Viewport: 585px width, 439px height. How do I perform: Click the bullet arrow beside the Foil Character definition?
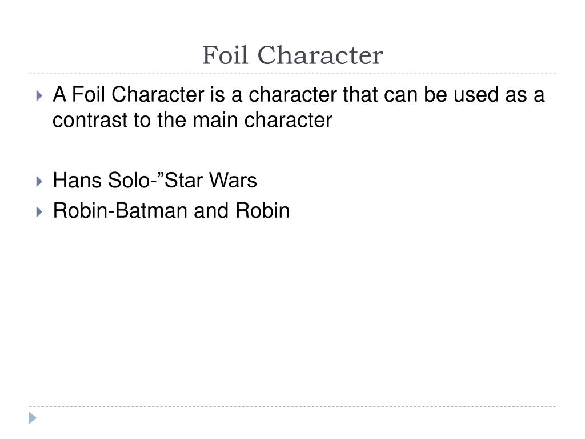click(39, 96)
